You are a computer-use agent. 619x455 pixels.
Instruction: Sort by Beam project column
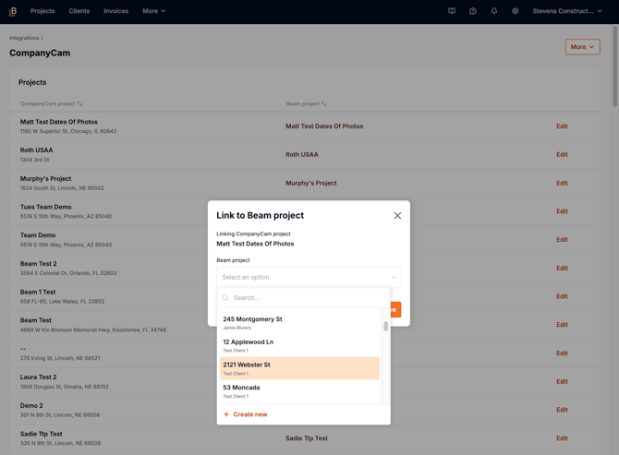[x=306, y=103]
